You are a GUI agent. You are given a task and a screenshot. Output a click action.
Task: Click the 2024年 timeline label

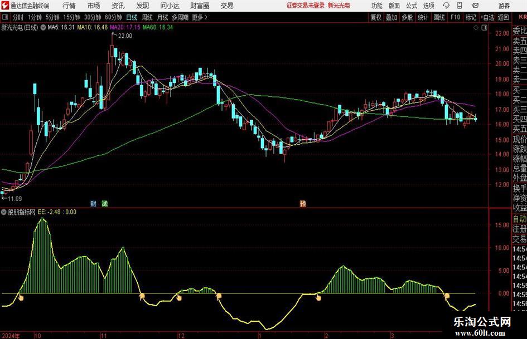pyautogui.click(x=11, y=336)
